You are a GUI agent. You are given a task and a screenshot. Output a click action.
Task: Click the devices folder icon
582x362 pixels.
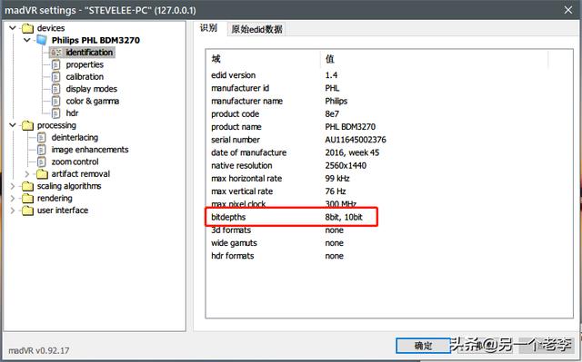[27, 28]
